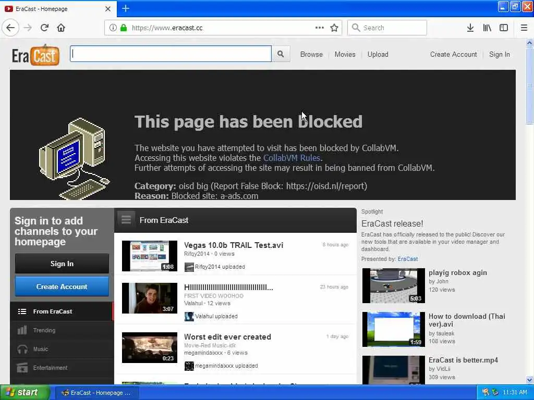Screen dimensions: 534x400
Task: Click second system tray icon near clock
Action: (x=495, y=392)
